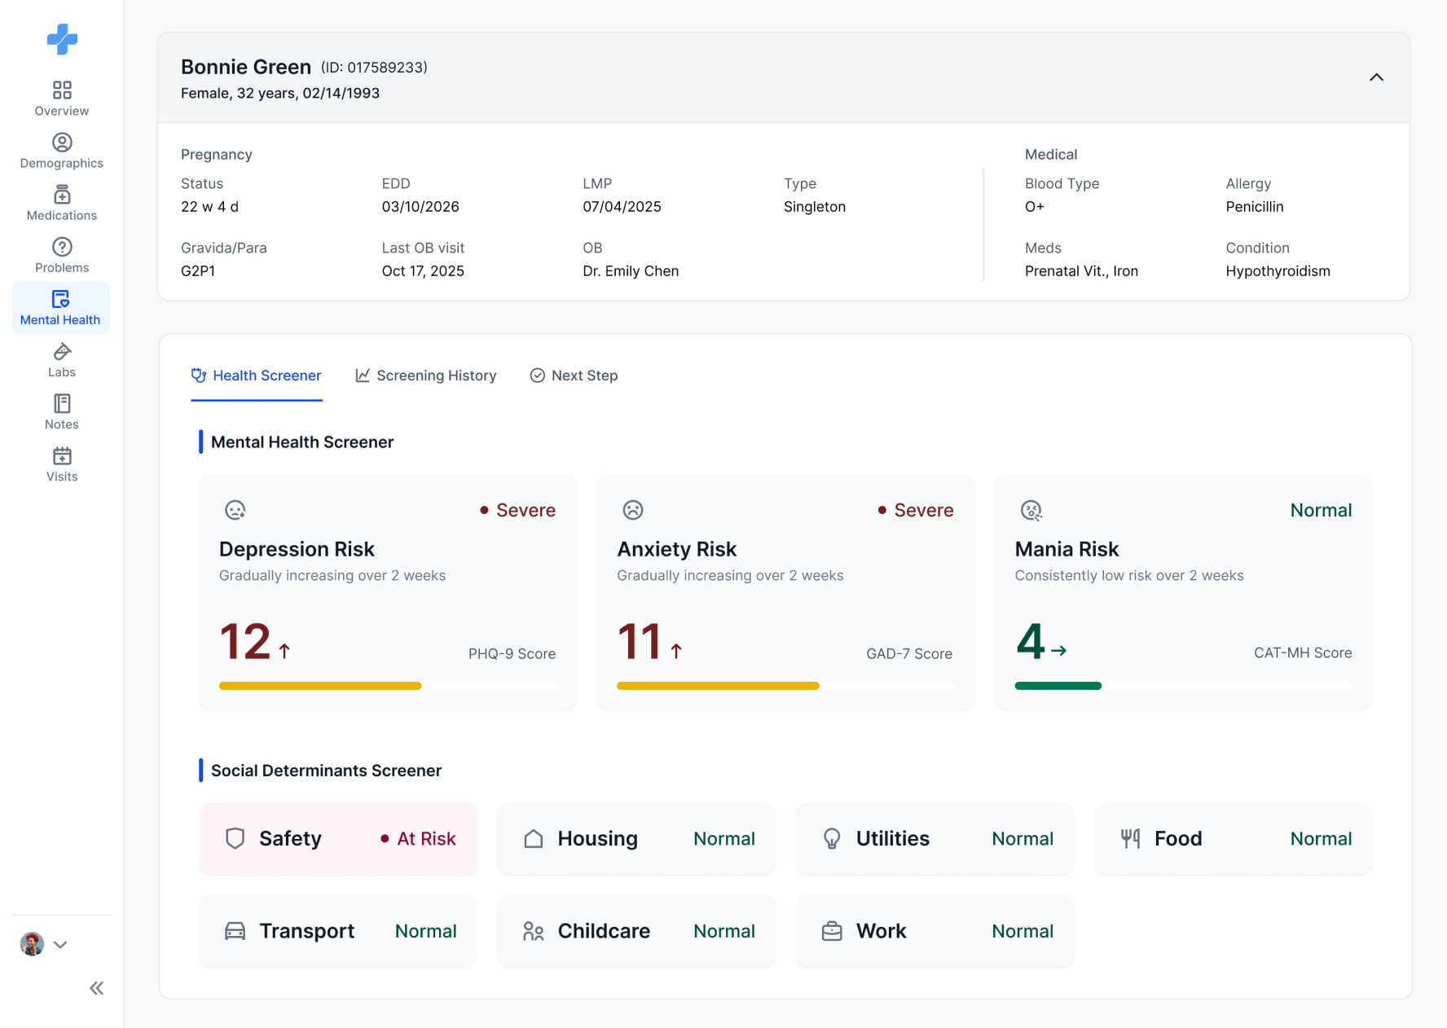Open the Overview sidebar section
The height and width of the screenshot is (1028, 1447).
click(x=62, y=99)
